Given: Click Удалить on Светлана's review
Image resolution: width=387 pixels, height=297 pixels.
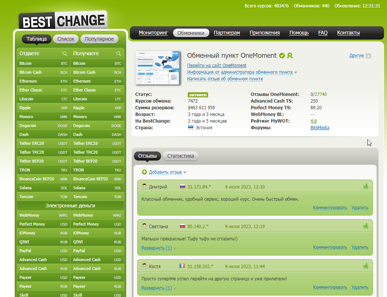Looking at the screenshot, I should (x=360, y=247).
